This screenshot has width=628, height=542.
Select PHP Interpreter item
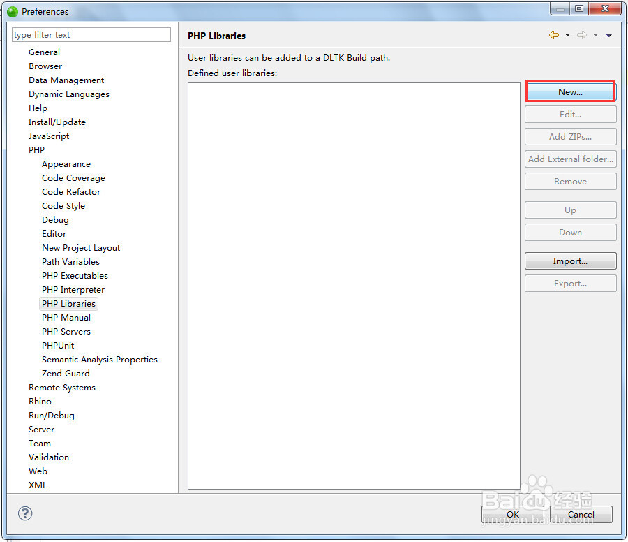coord(73,290)
